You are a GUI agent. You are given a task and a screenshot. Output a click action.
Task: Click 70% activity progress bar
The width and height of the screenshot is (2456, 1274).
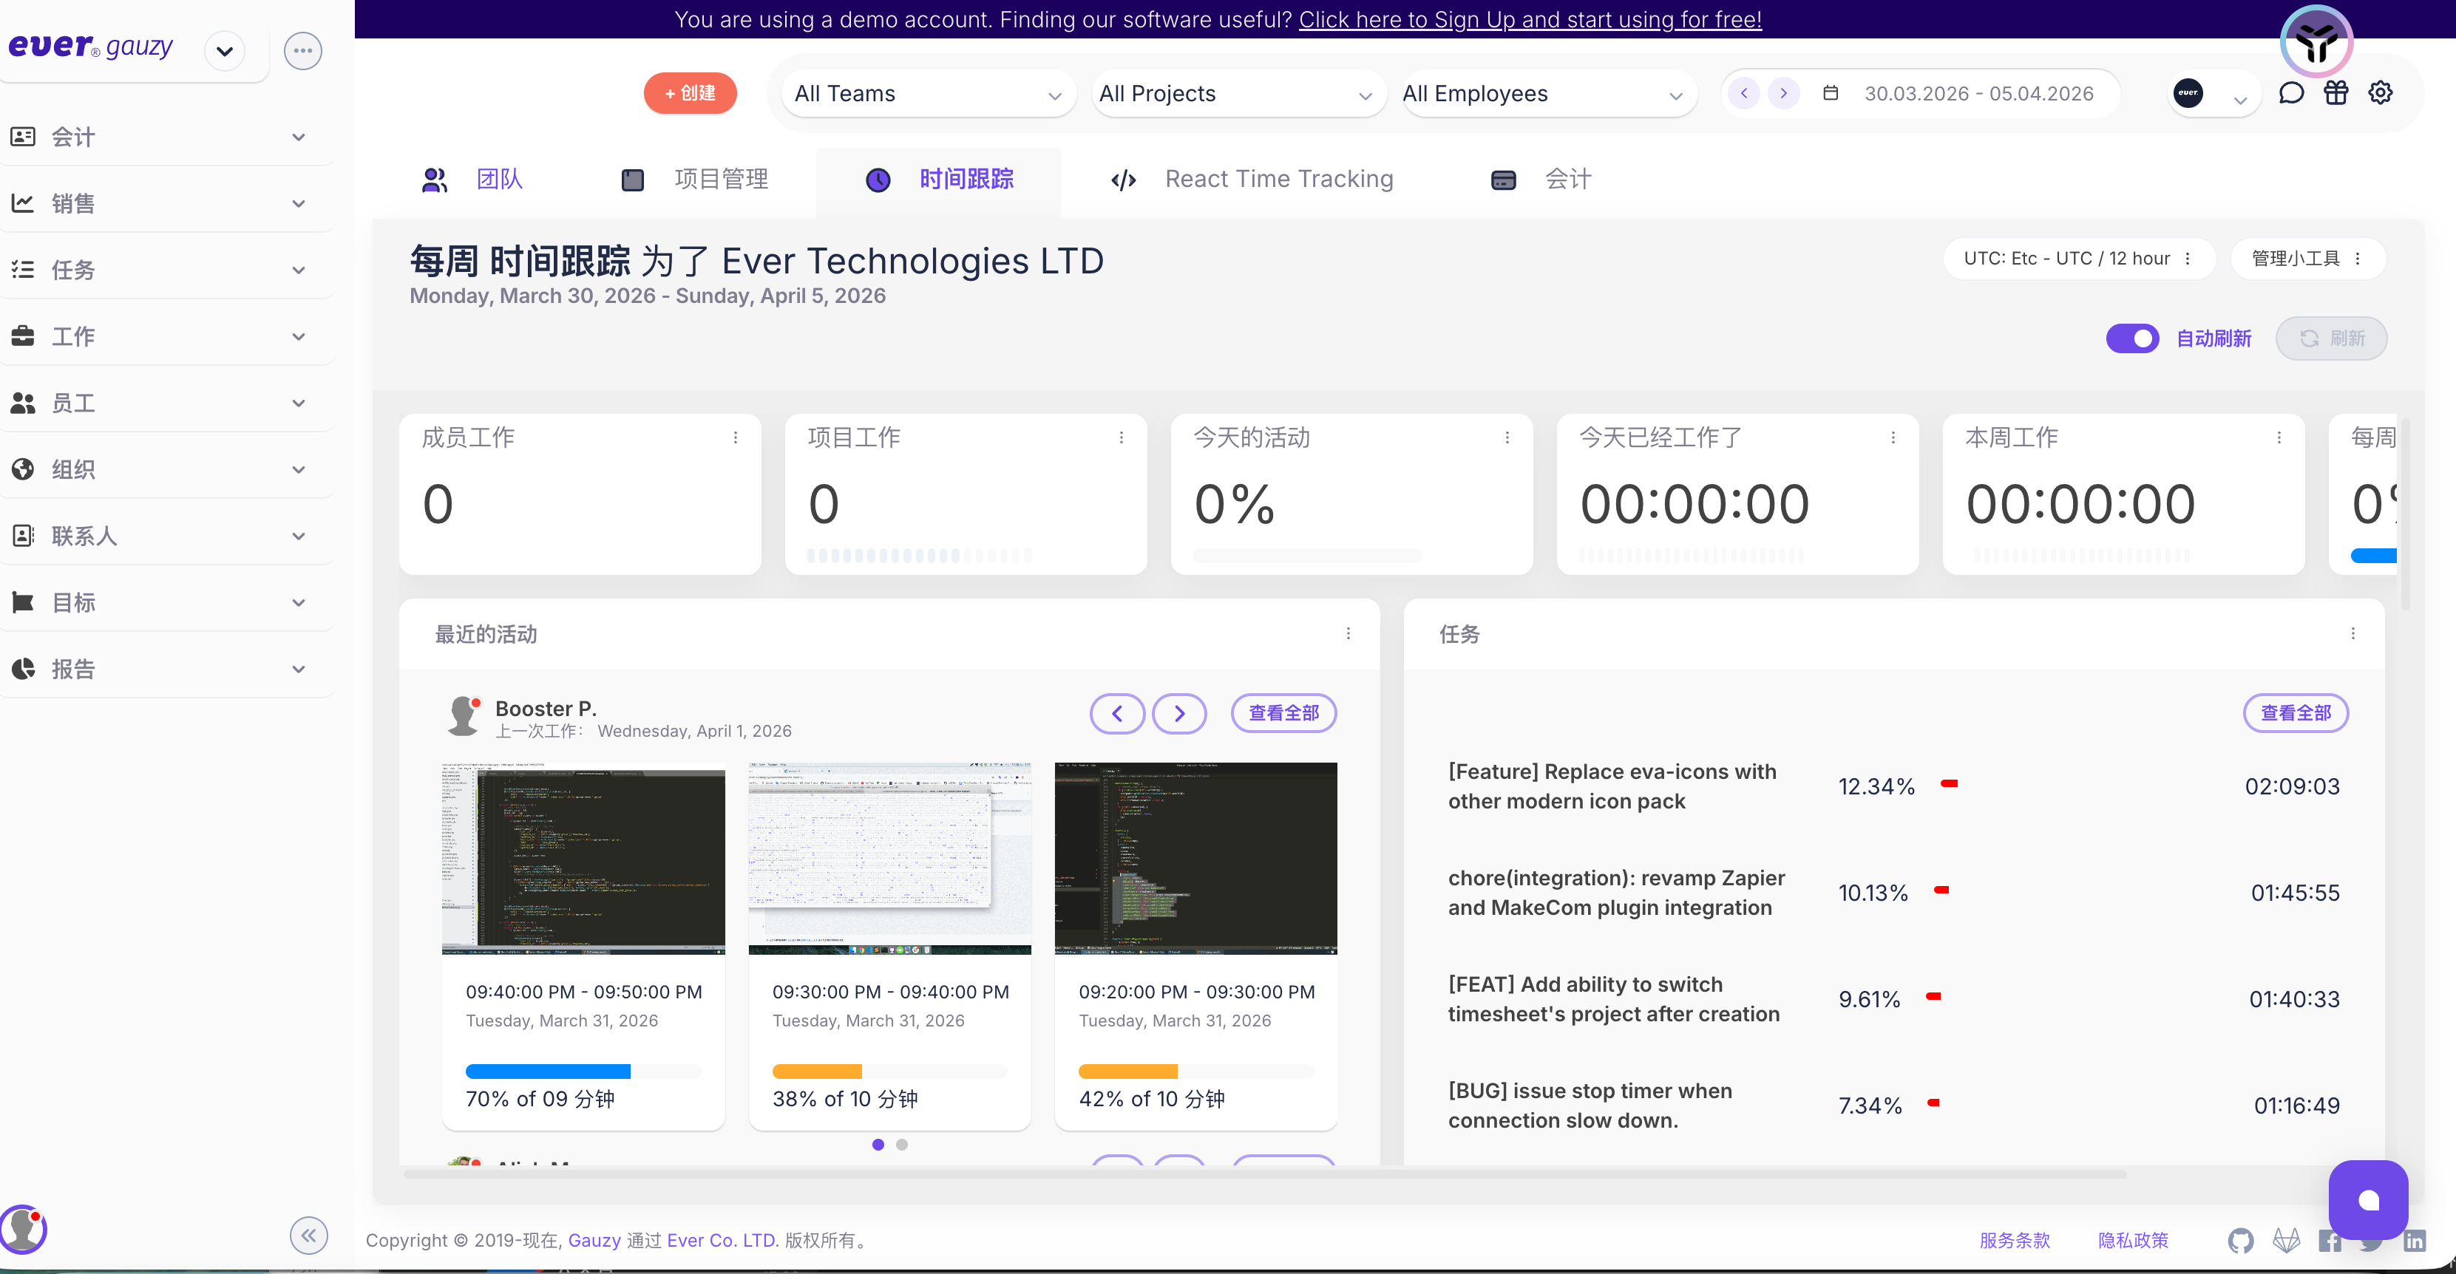pos(583,1071)
